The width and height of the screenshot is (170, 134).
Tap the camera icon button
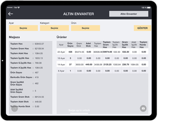(143, 108)
